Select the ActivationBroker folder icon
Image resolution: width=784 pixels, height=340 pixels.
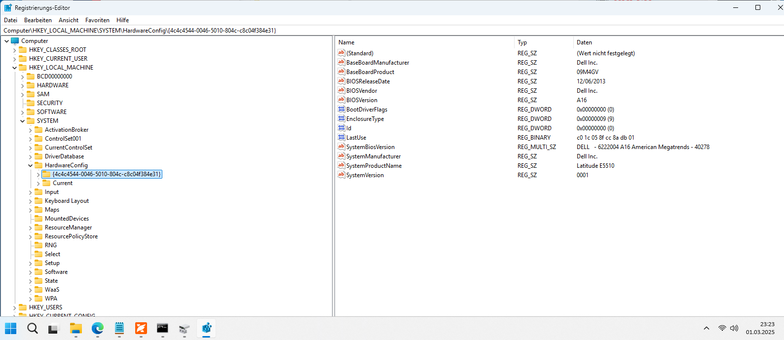pyautogui.click(x=38, y=129)
